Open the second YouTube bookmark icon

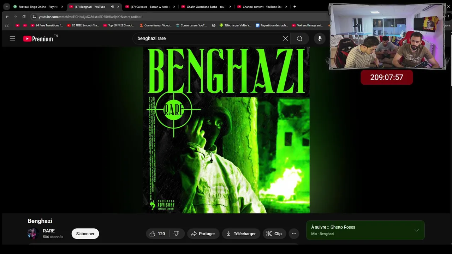[x=25, y=25]
